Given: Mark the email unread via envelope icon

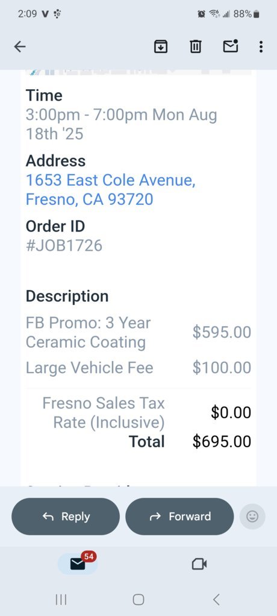Looking at the screenshot, I should point(231,46).
